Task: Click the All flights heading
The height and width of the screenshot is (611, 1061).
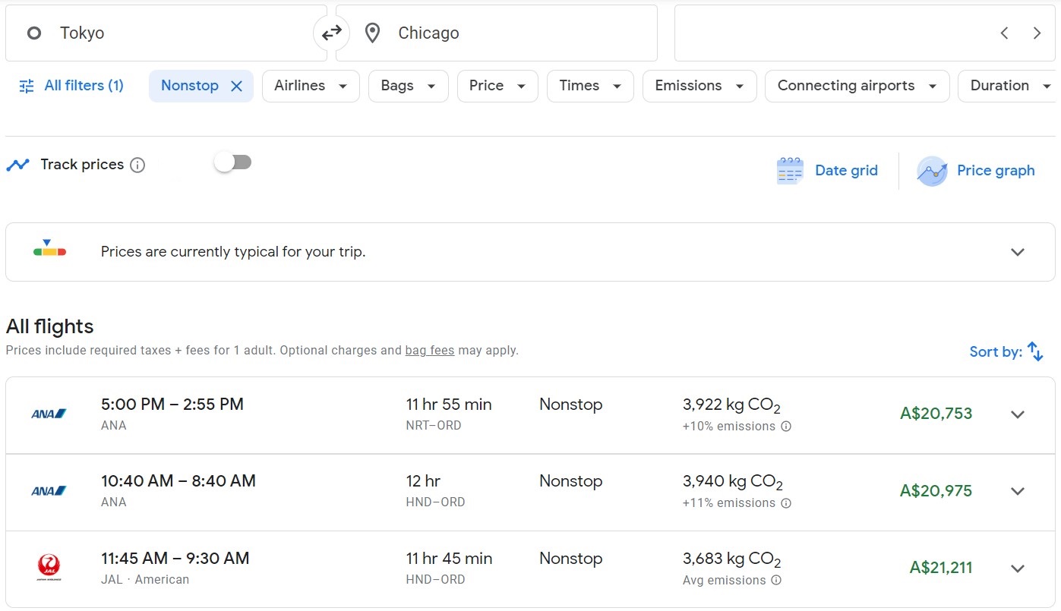Action: click(x=50, y=327)
